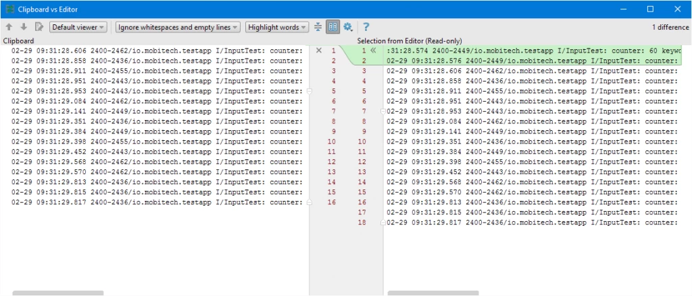Go to next difference arrow

tap(24, 27)
